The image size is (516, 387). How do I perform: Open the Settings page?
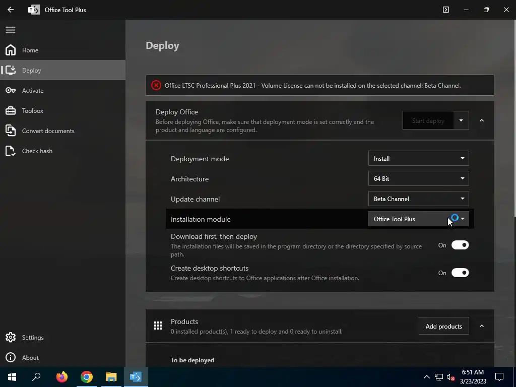pyautogui.click(x=62, y=337)
